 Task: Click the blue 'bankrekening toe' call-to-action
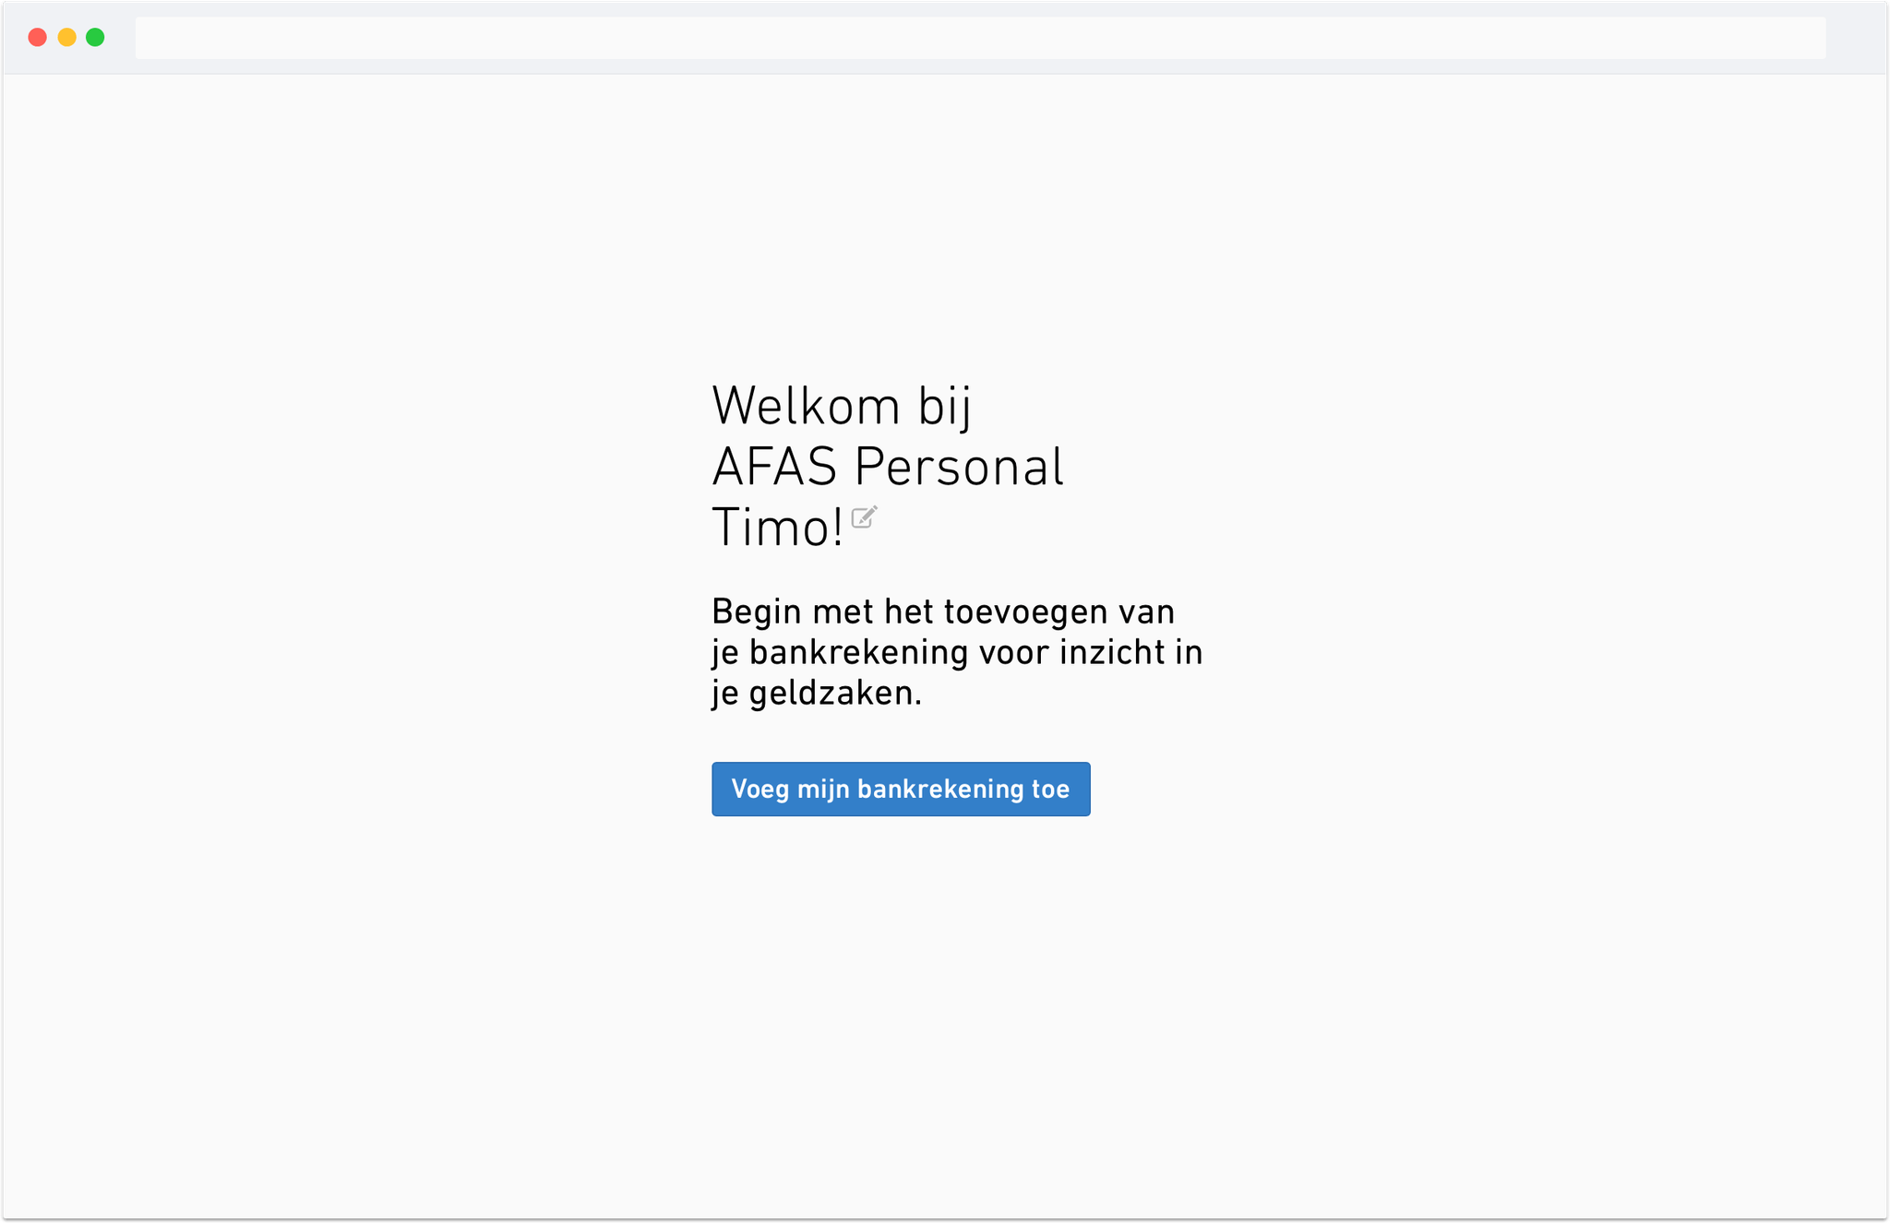tap(900, 789)
